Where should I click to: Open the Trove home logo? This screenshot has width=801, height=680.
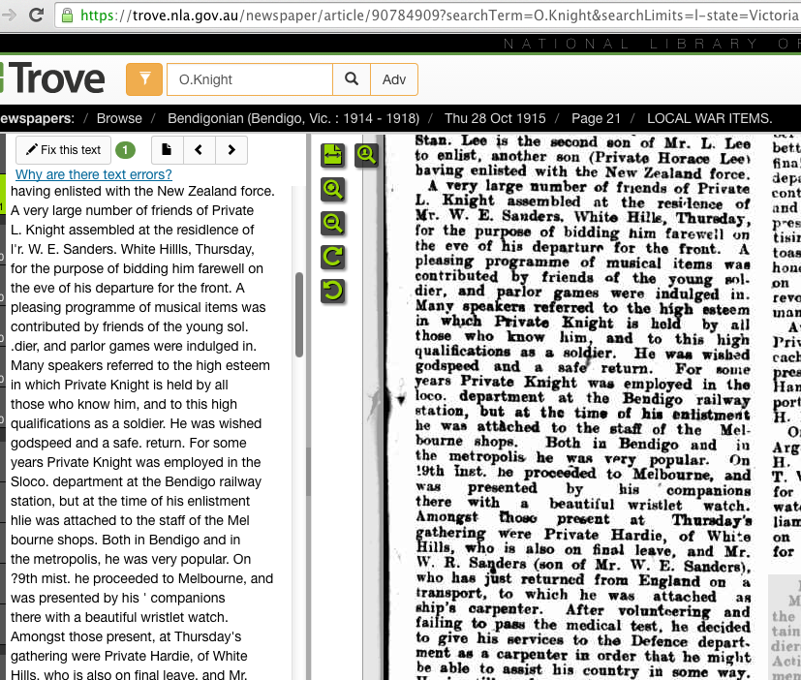click(52, 78)
